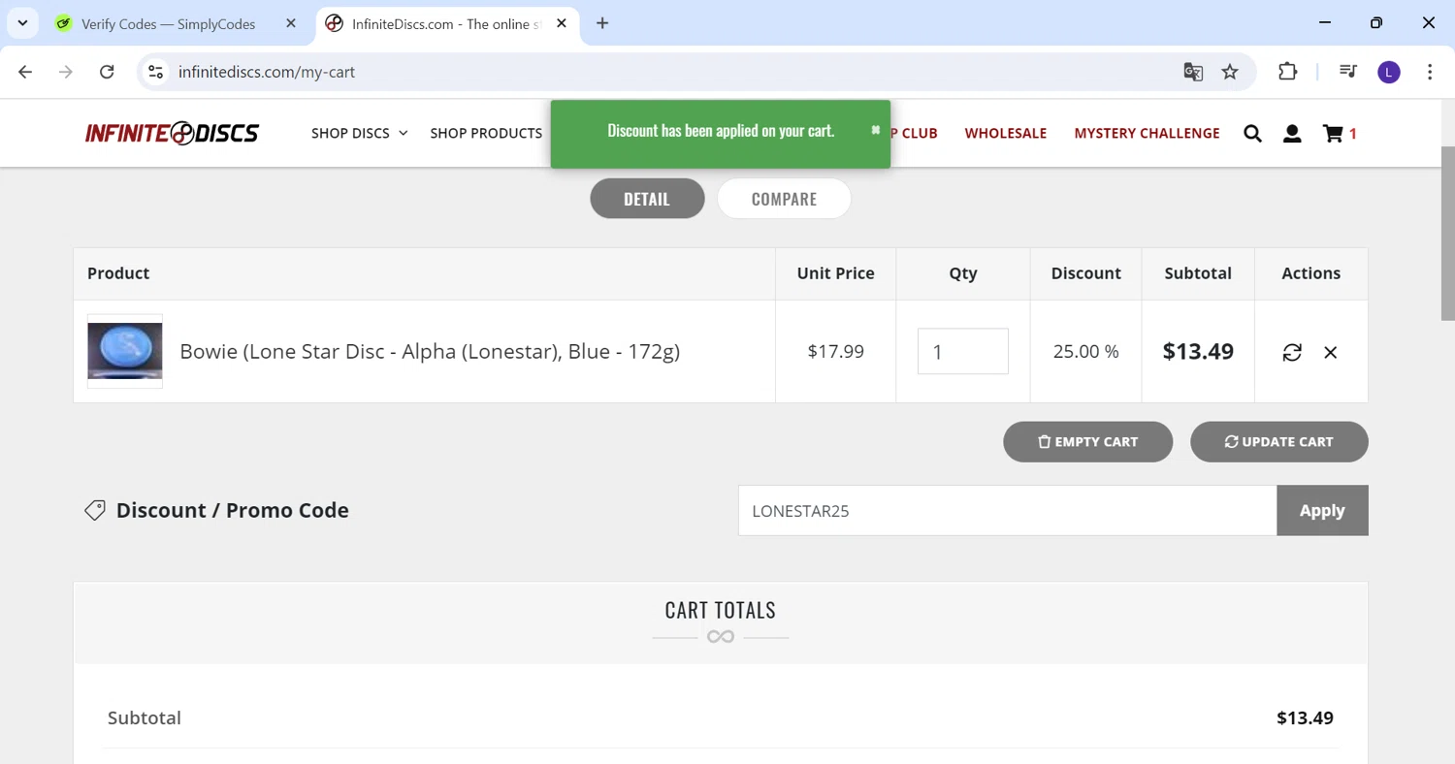Click the Empty Cart button
The height and width of the screenshot is (764, 1455).
coord(1087,441)
